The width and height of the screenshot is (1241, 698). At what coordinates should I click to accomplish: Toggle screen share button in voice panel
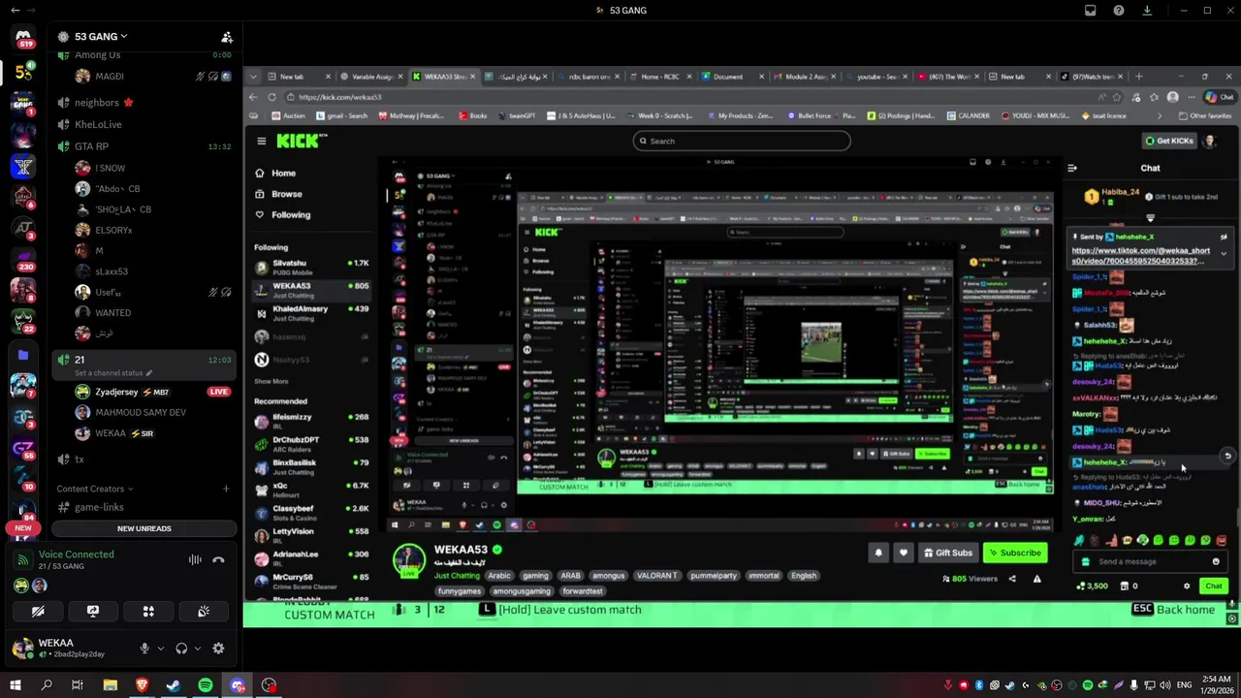coord(93,612)
